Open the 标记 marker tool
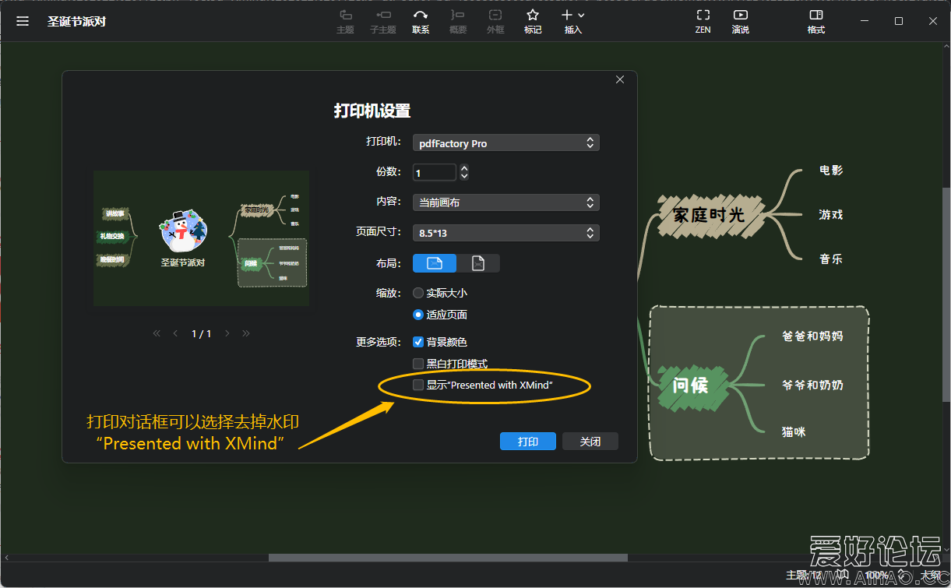The width and height of the screenshot is (951, 588). click(x=533, y=22)
